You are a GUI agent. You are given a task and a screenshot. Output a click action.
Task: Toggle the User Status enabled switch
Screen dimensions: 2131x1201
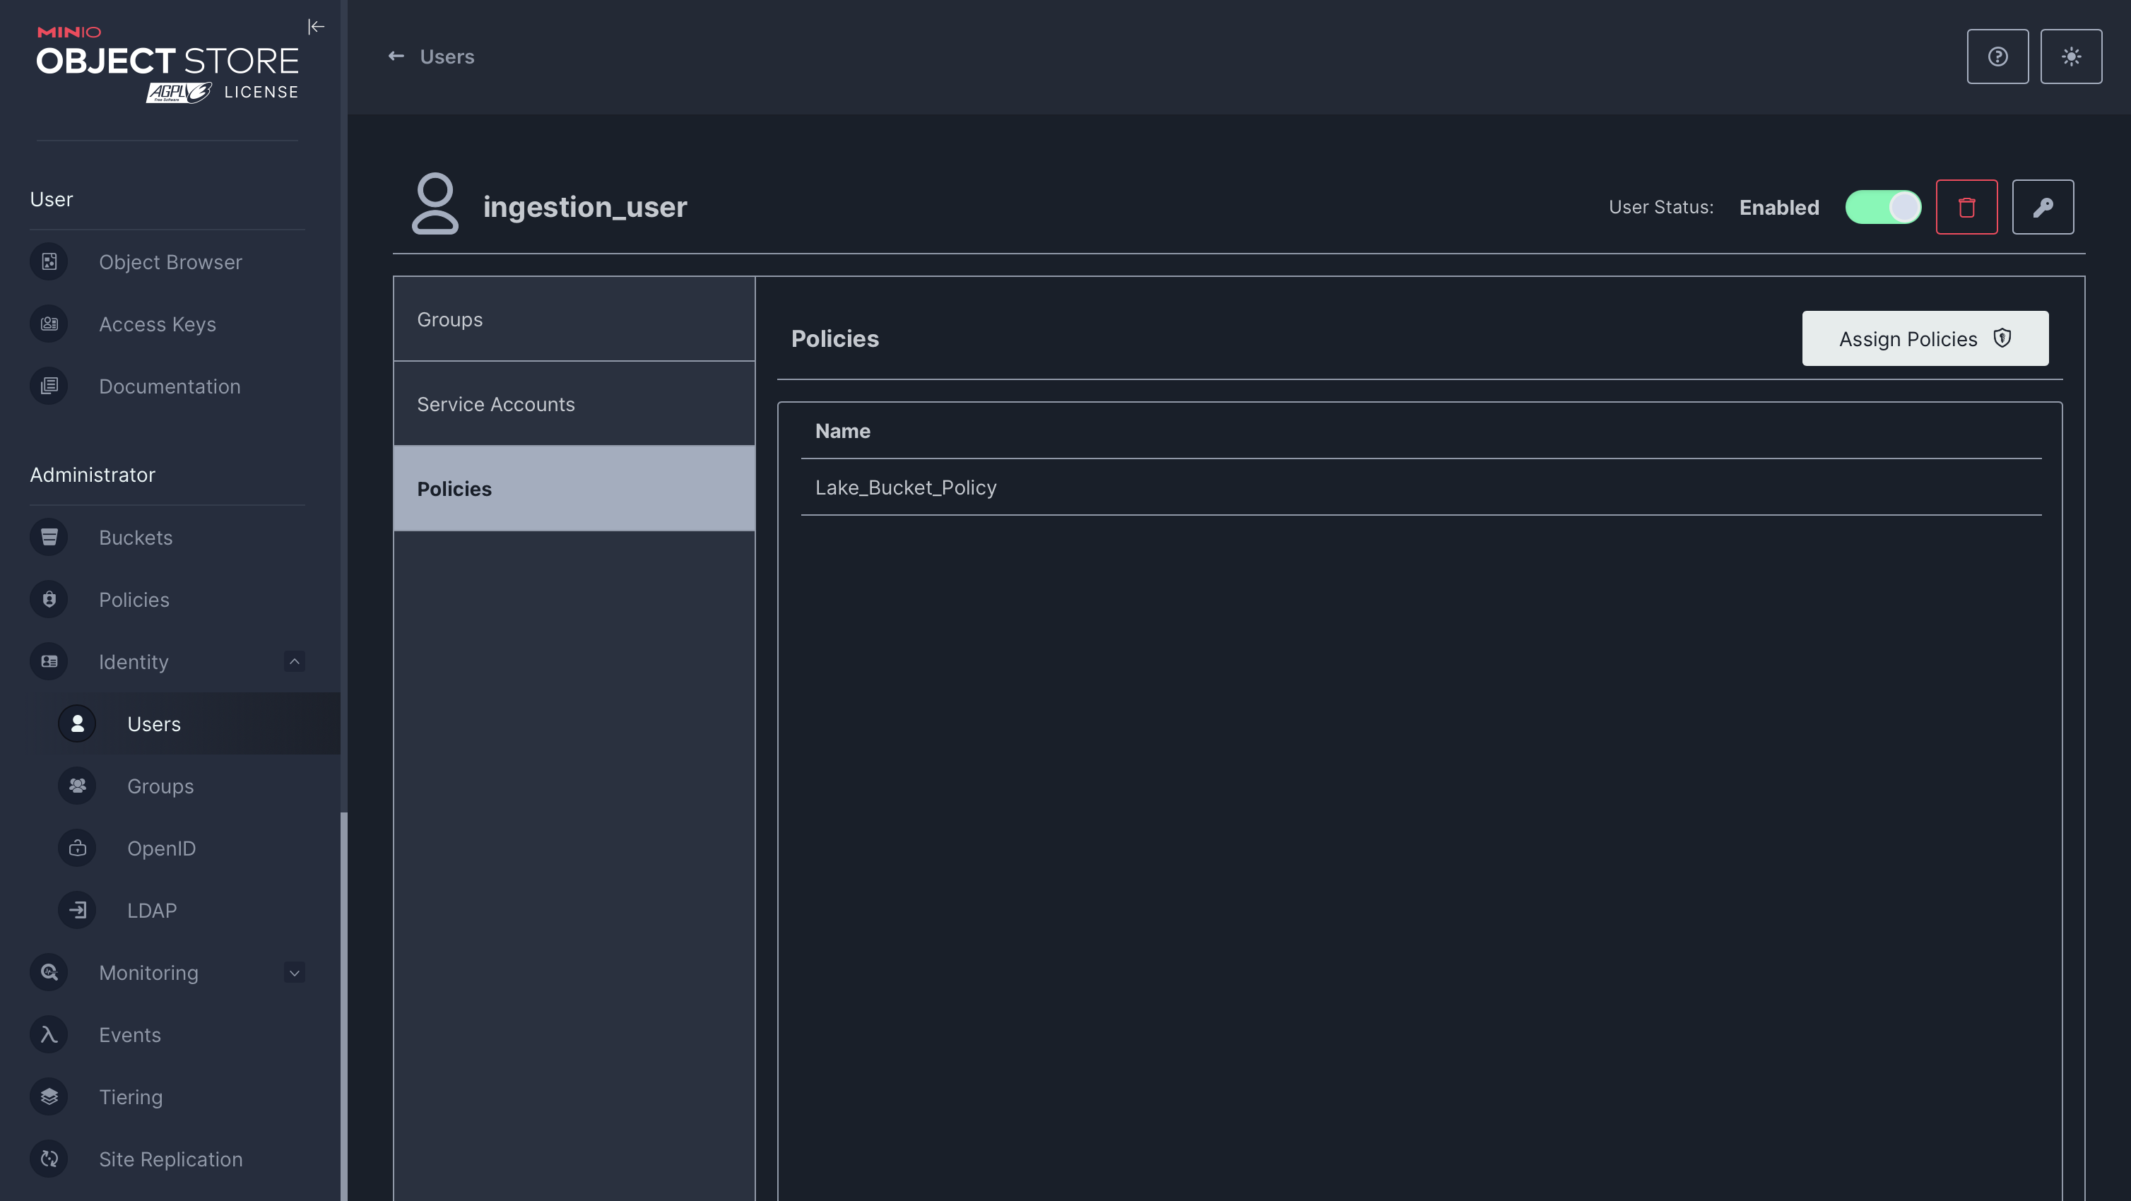[x=1884, y=207]
